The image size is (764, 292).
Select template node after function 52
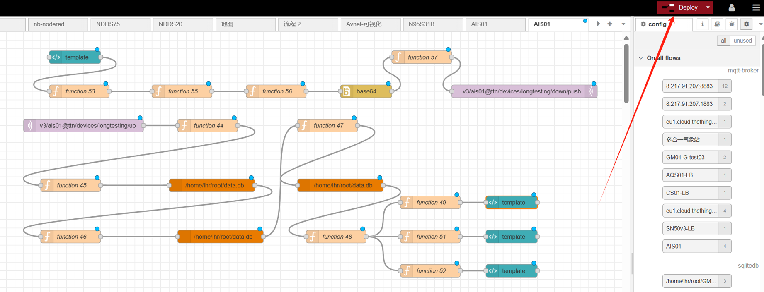(512, 271)
